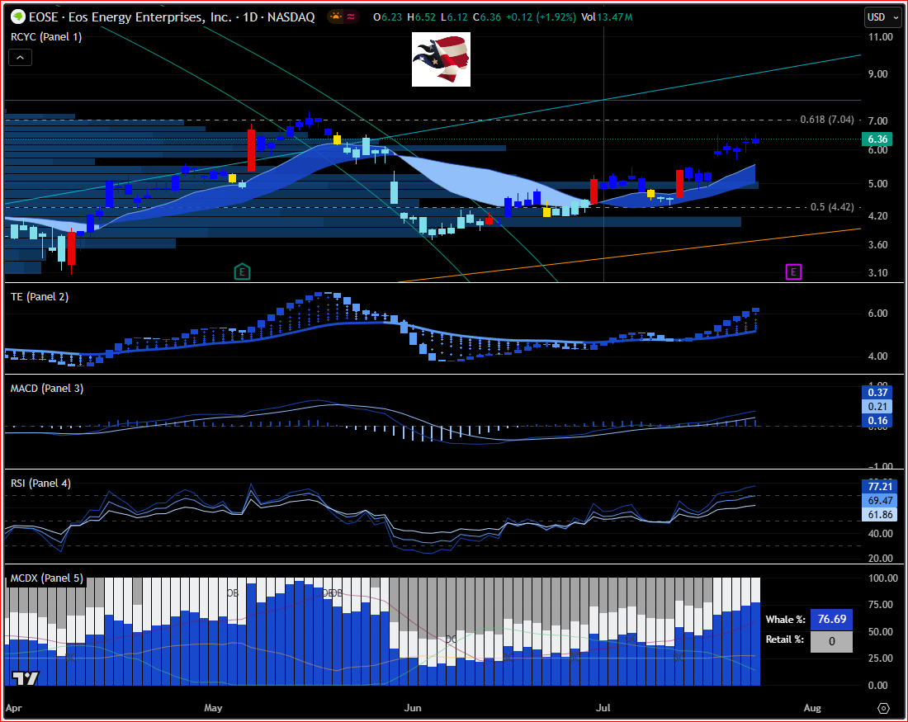Click the +0.12 (+1.92%) change readout
The height and width of the screenshot is (722, 908).
tap(541, 17)
